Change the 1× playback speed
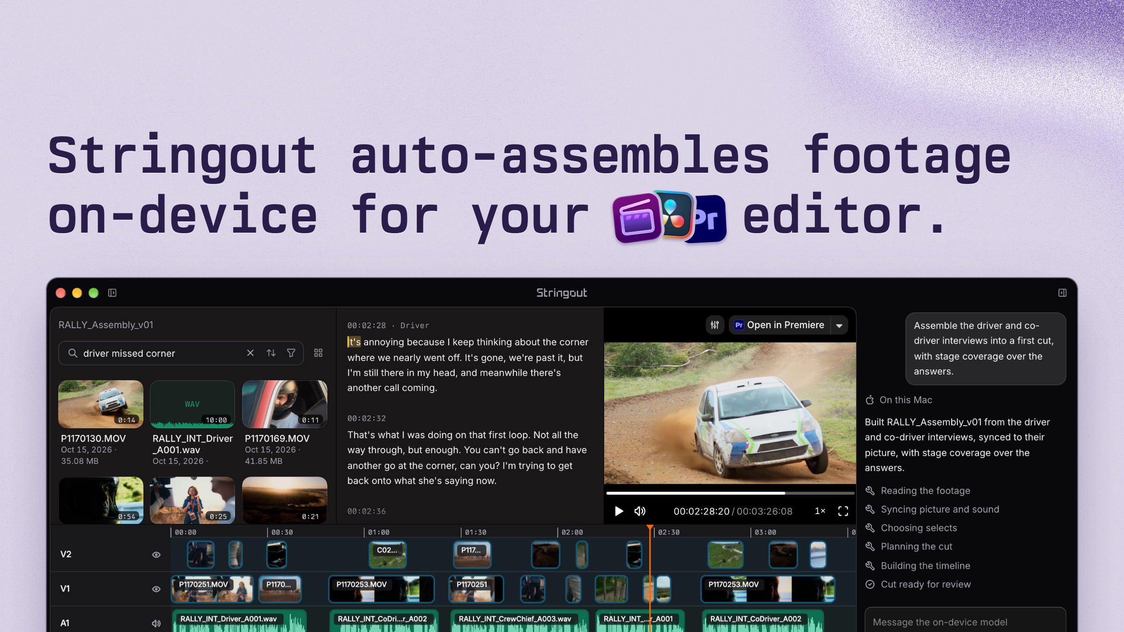The image size is (1124, 632). pyautogui.click(x=820, y=511)
